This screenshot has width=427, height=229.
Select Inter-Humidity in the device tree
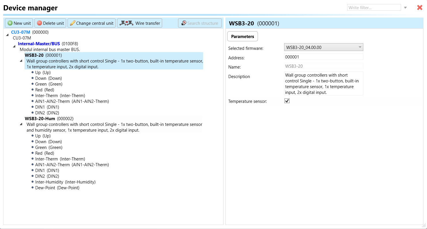[x=65, y=182]
